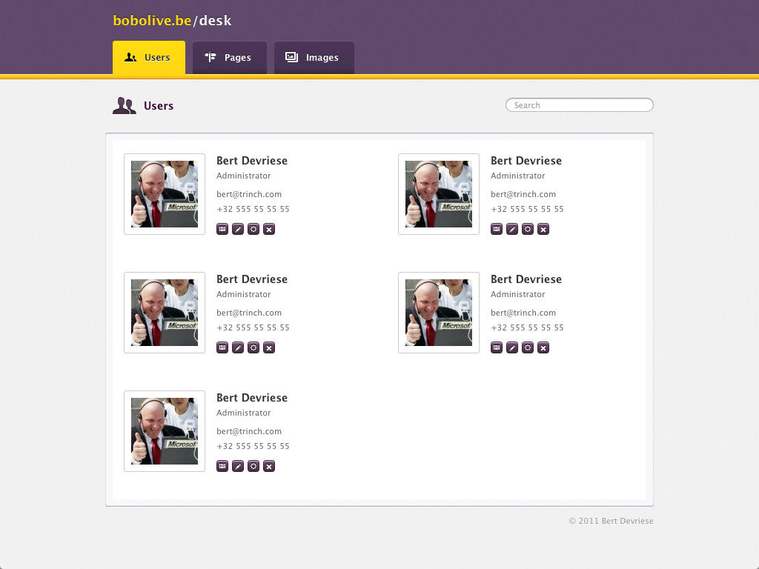Click the middle-right user's profile photo
Viewport: 759px width, 569px height.
coord(439,313)
